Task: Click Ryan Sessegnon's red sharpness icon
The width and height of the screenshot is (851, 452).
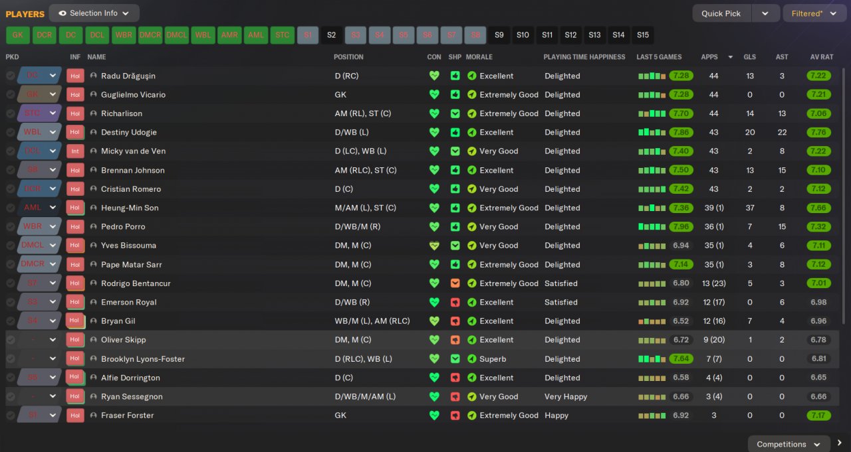Action: coord(455,397)
